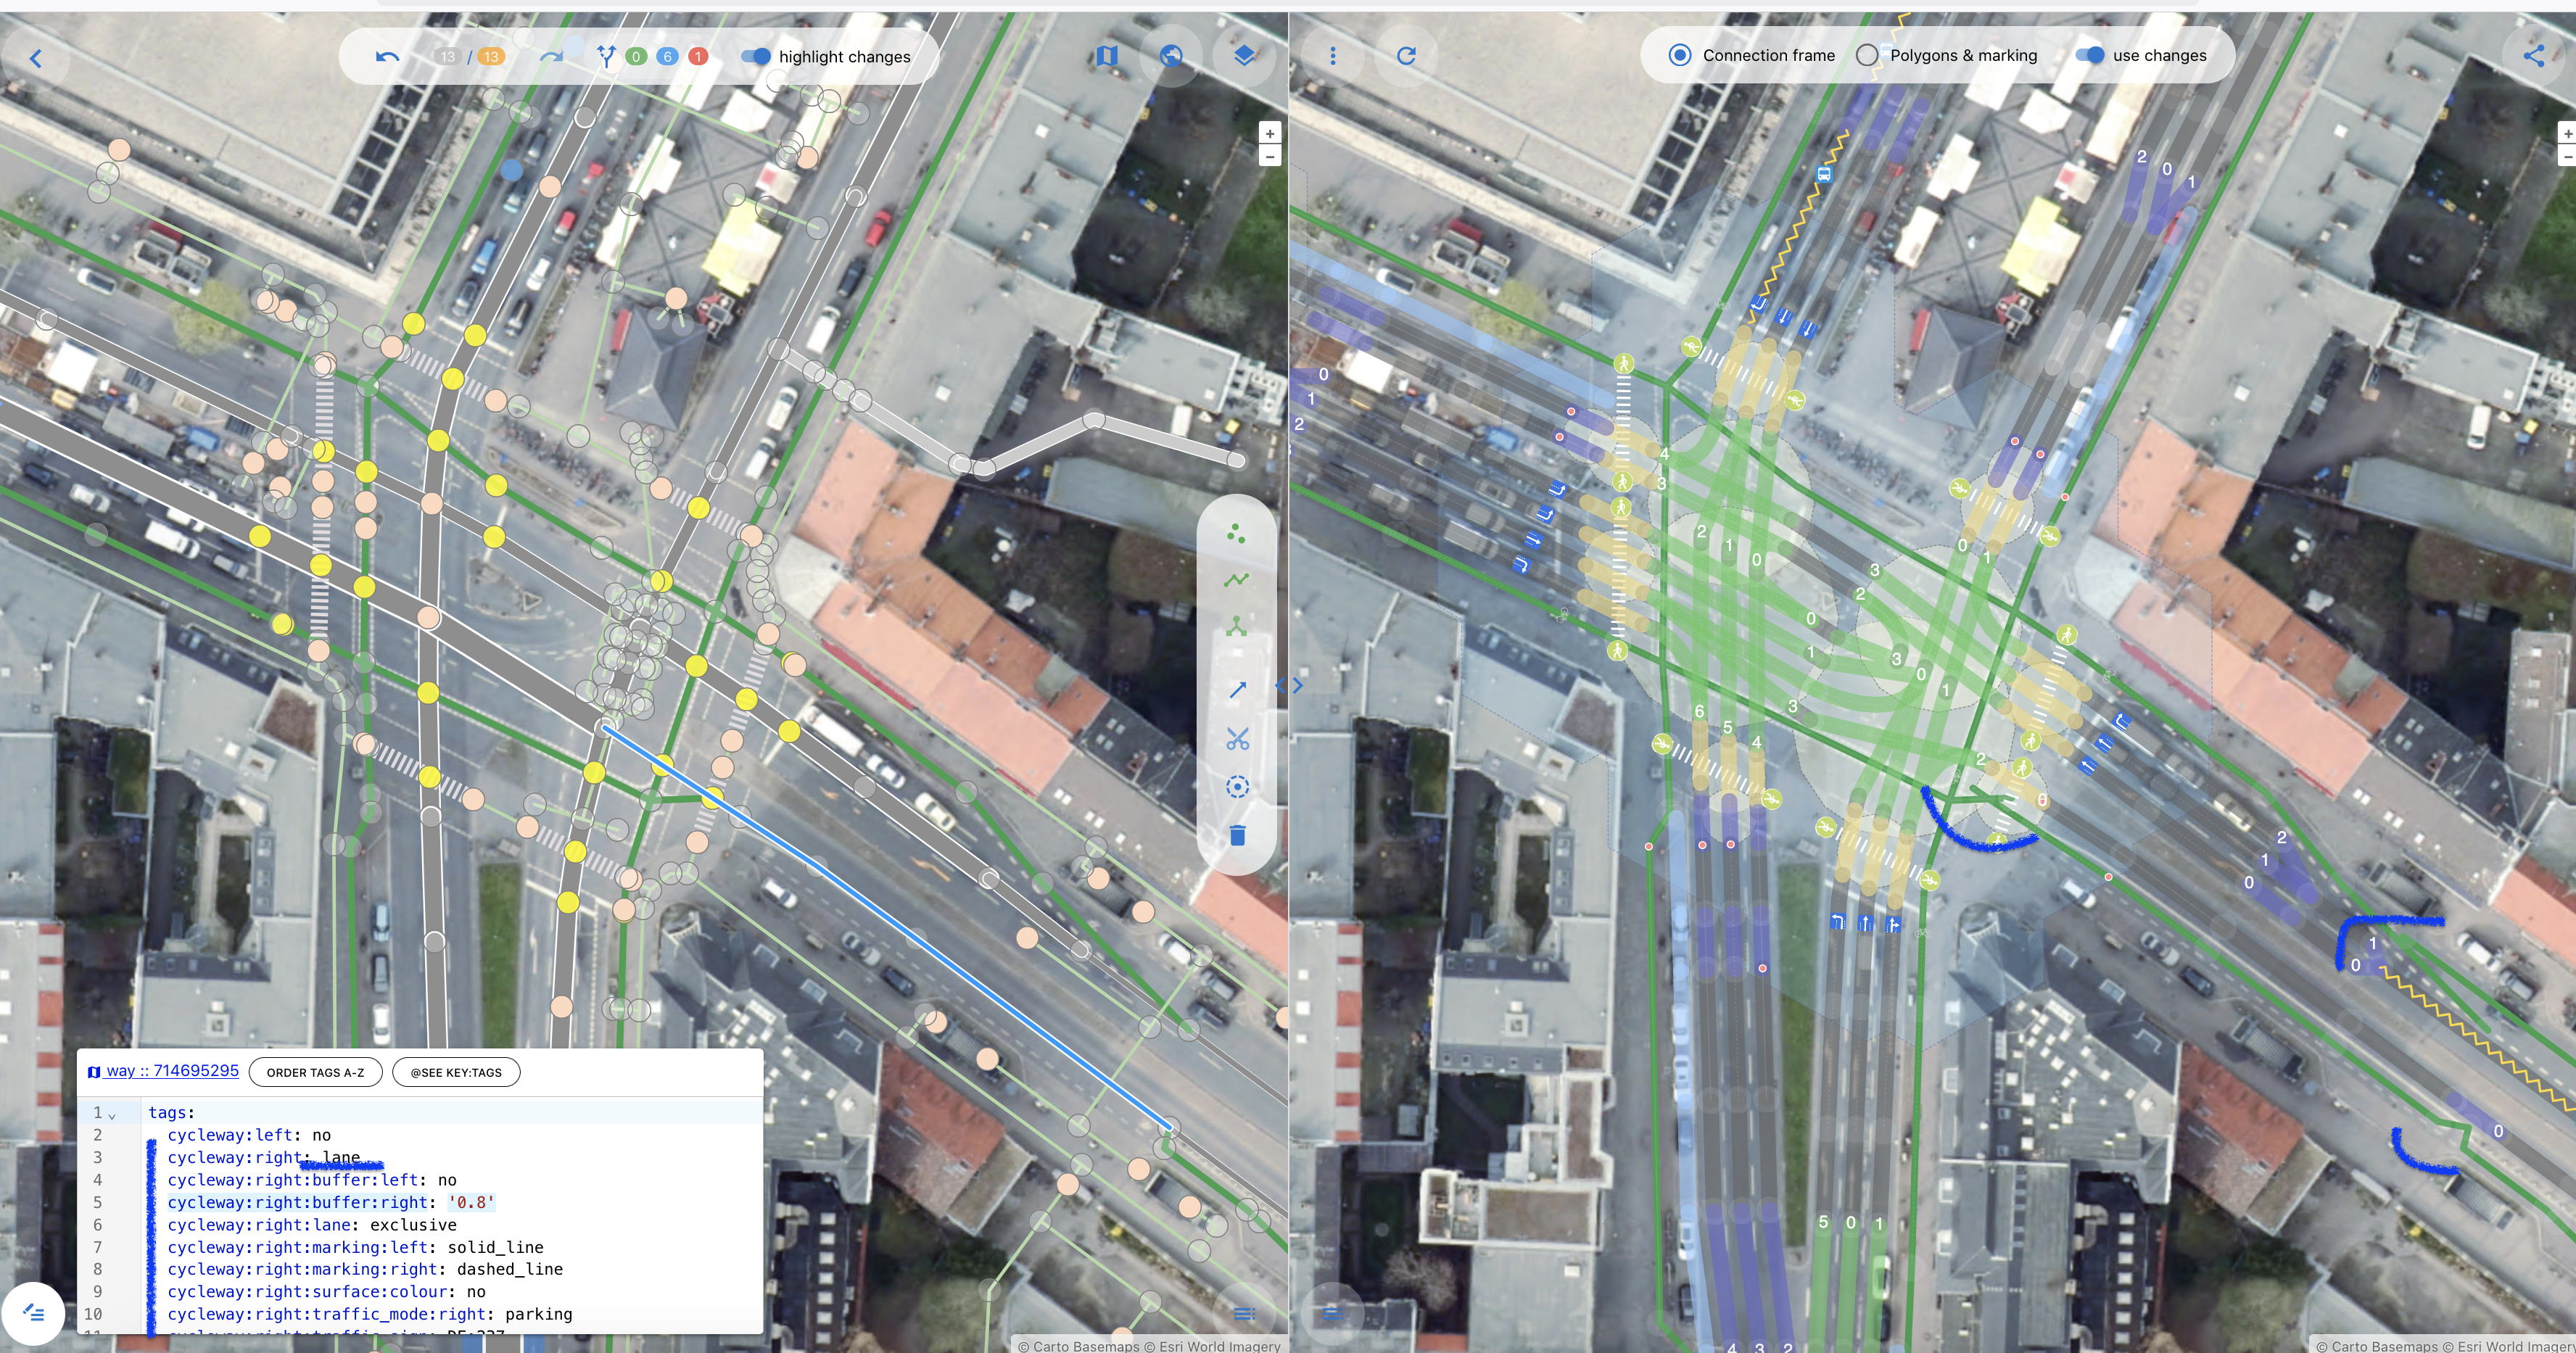Select the scissors split-way tool

tap(1237, 739)
